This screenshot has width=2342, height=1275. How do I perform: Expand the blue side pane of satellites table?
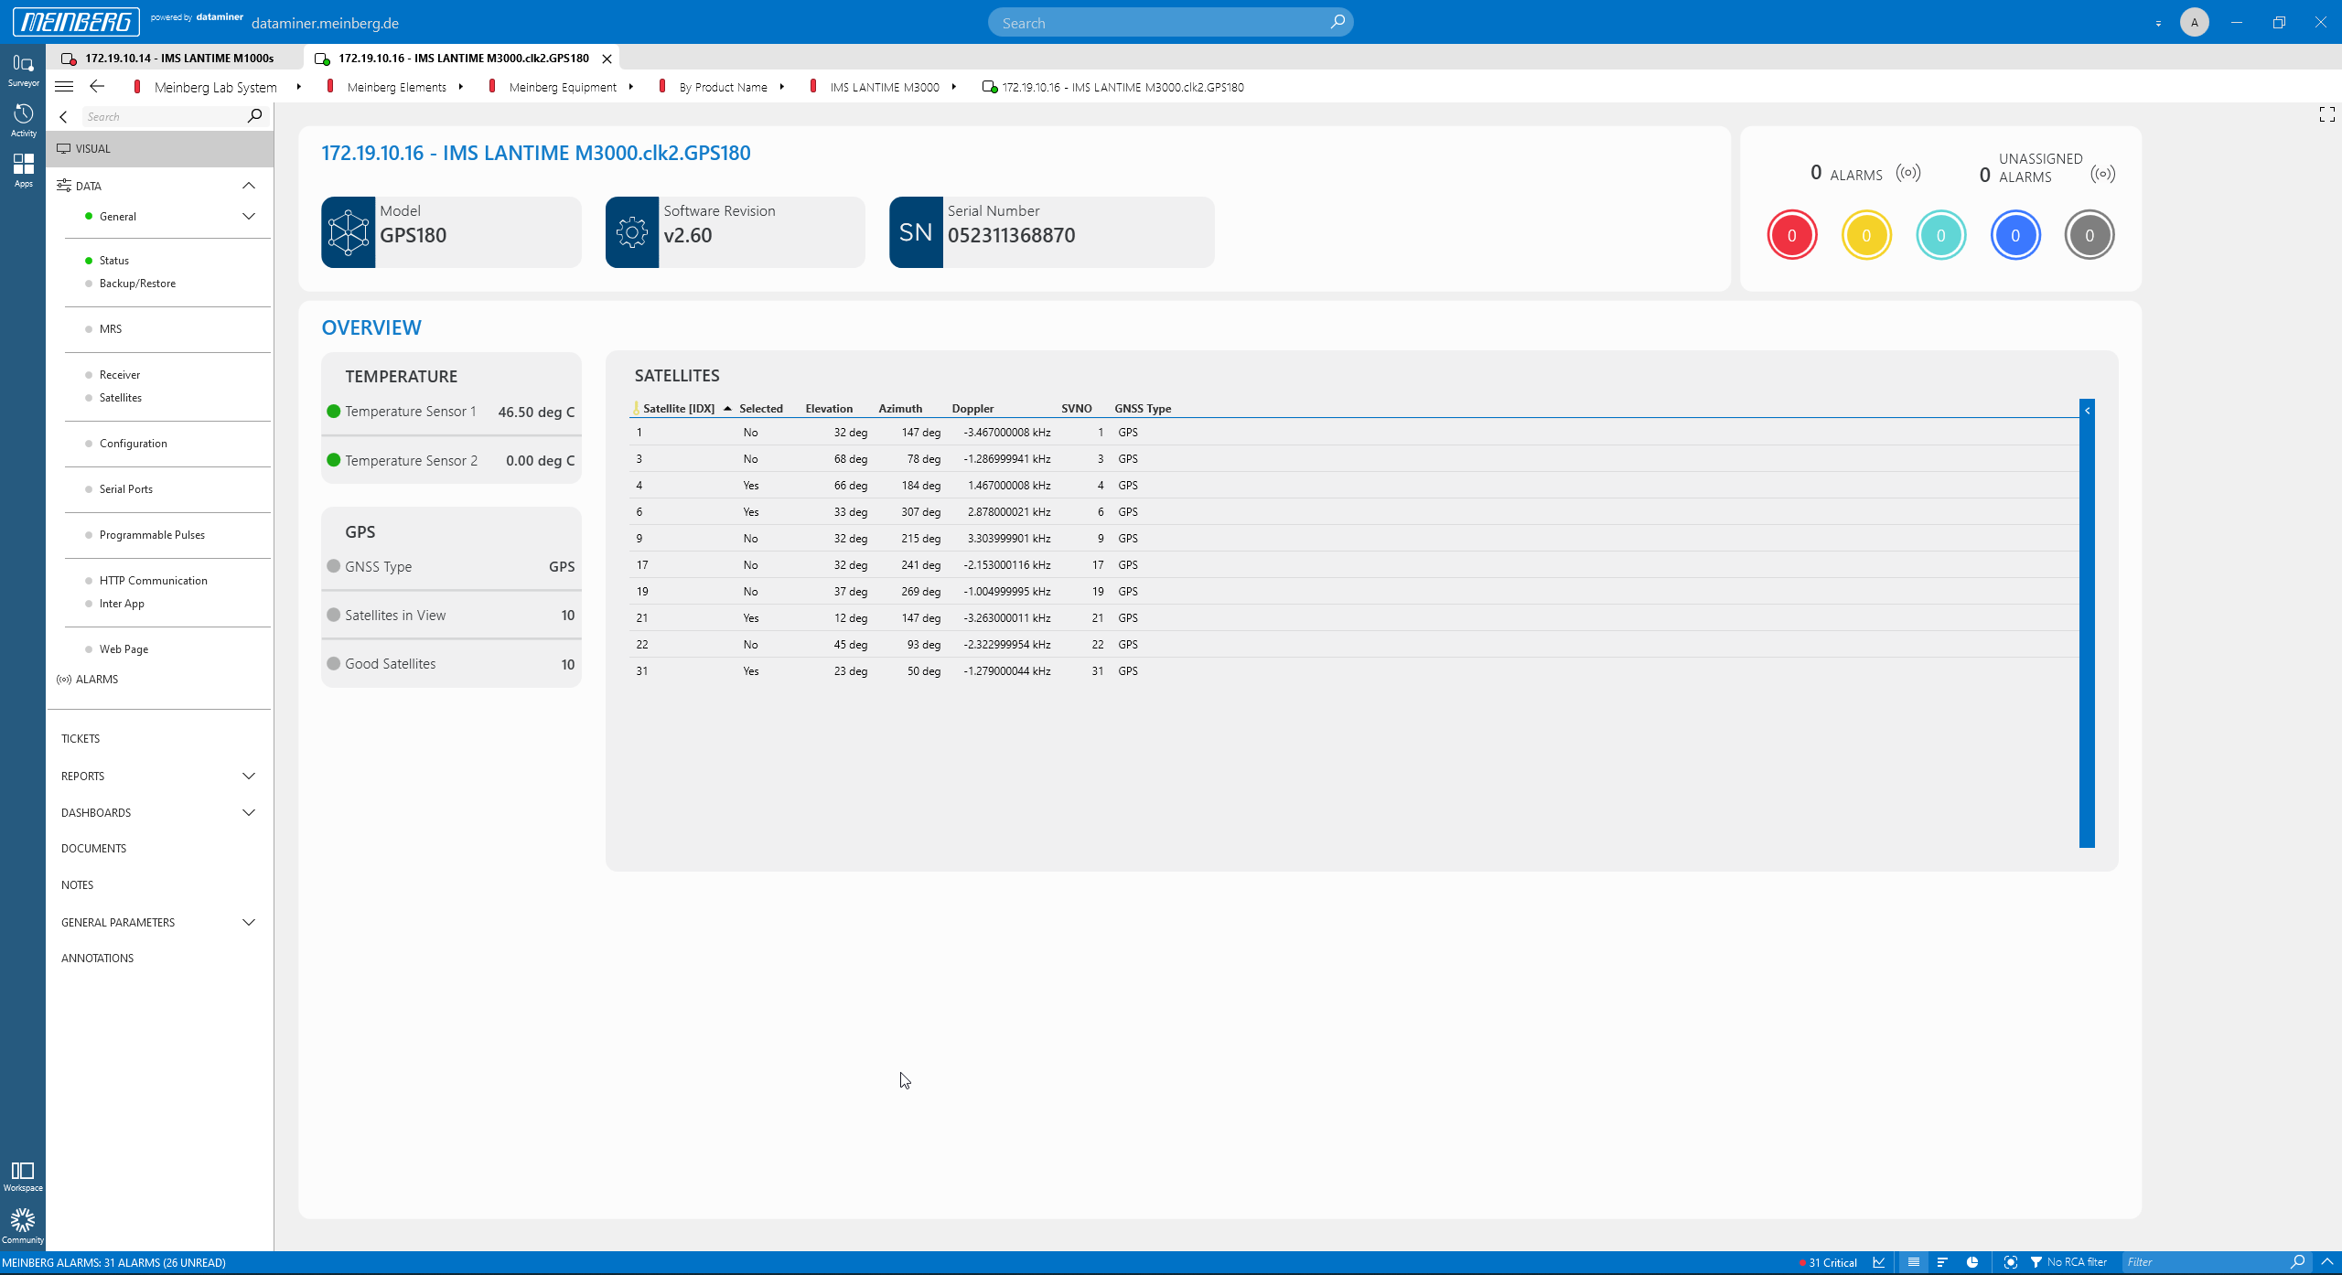pos(2087,622)
